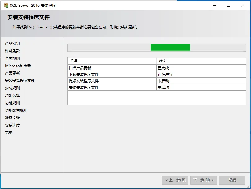Click the window resize grip corner
This screenshot has width=251, height=189.
249,187
